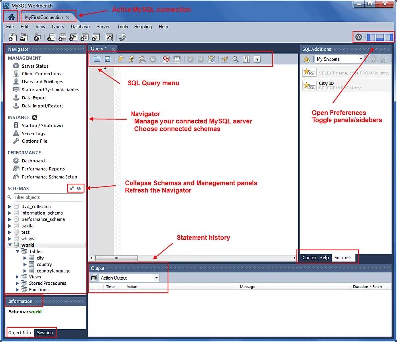Image resolution: width=397 pixels, height=342 pixels.
Task: Collapse the Tables node under world
Action: [17, 251]
